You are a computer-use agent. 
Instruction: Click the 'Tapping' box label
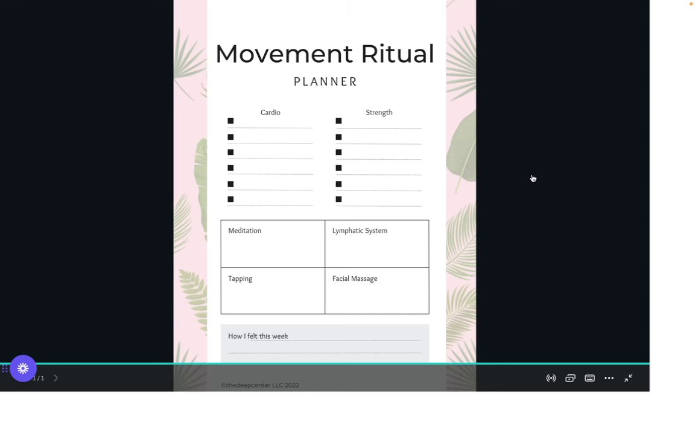(x=240, y=278)
